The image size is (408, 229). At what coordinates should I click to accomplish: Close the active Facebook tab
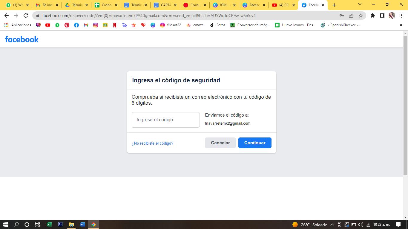click(x=323, y=5)
